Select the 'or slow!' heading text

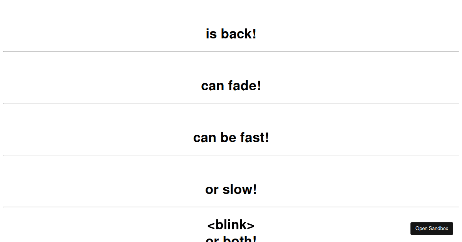coord(231,189)
